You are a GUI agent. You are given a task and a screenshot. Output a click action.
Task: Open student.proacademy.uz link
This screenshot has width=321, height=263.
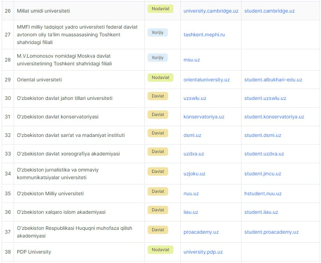[271, 232]
